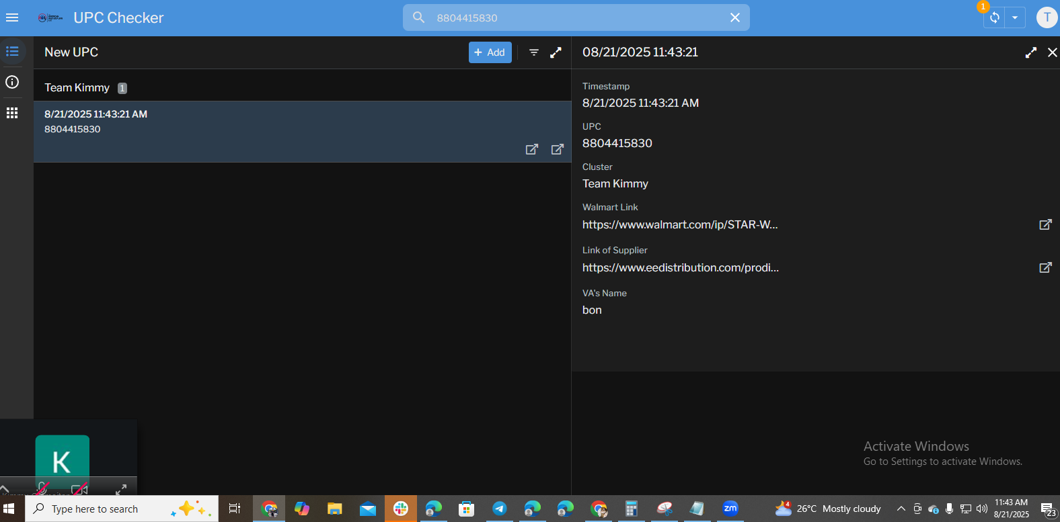Expand the New UPC list panel to fullscreen
The width and height of the screenshot is (1060, 522).
(556, 52)
